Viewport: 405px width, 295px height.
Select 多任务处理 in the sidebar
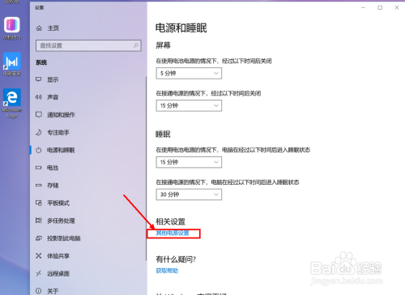61,220
